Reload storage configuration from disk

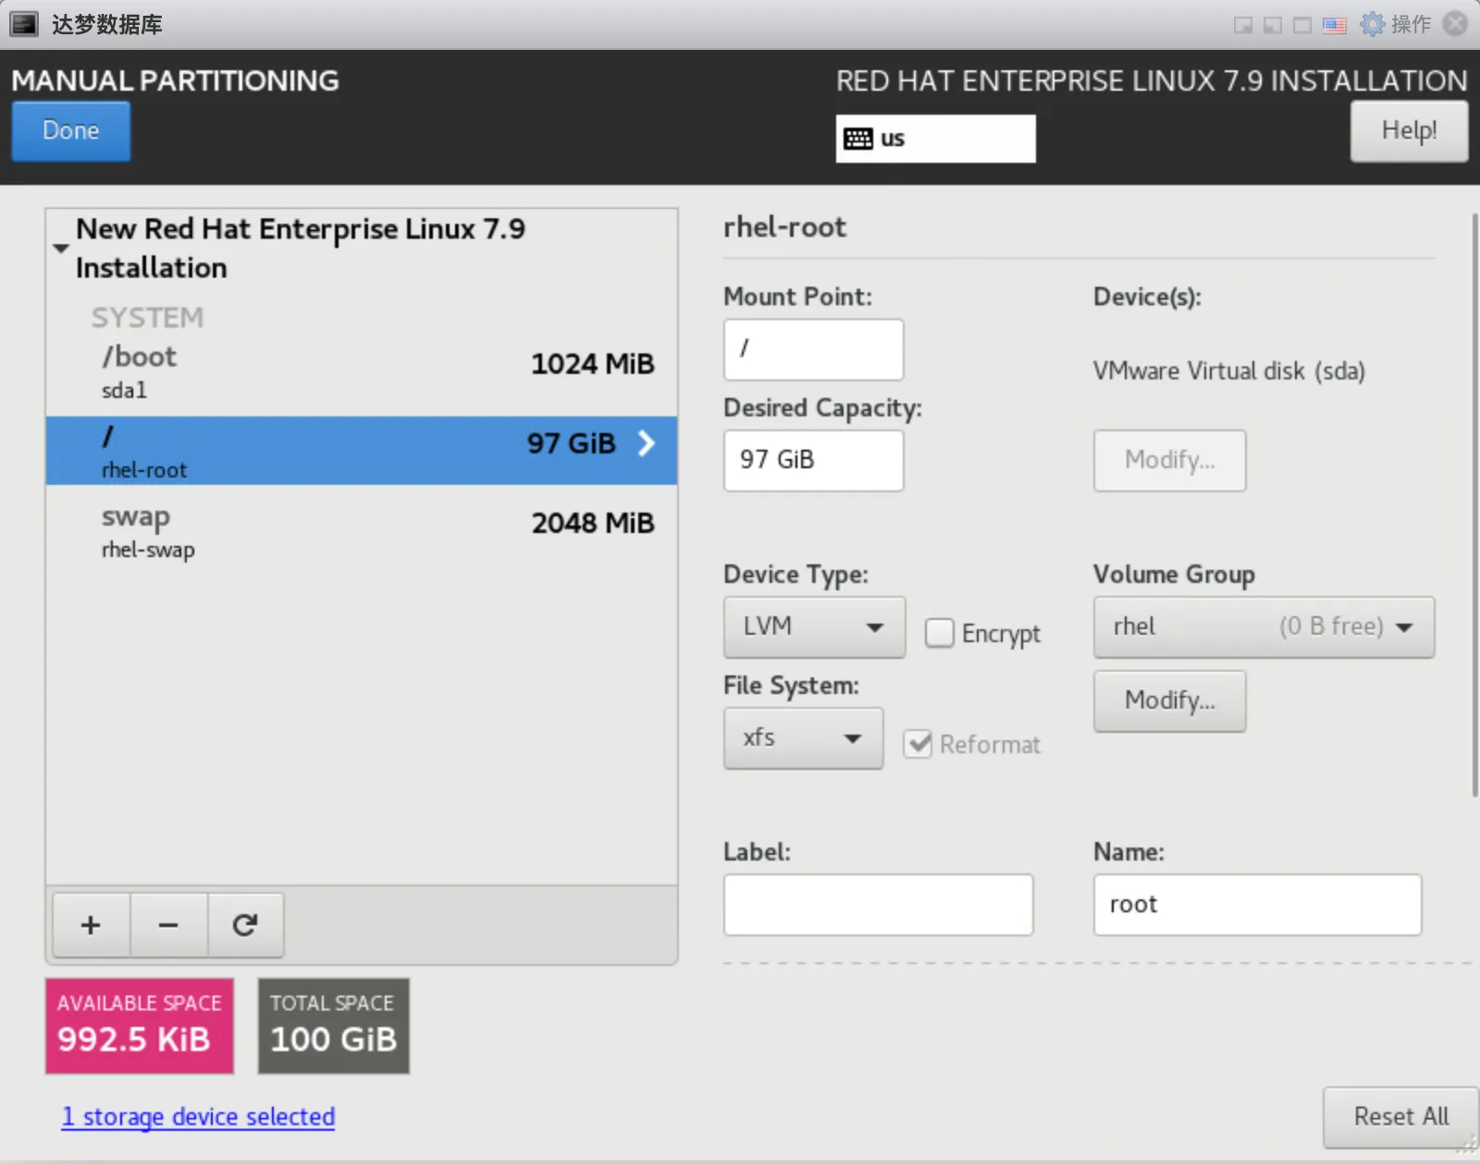point(245,925)
